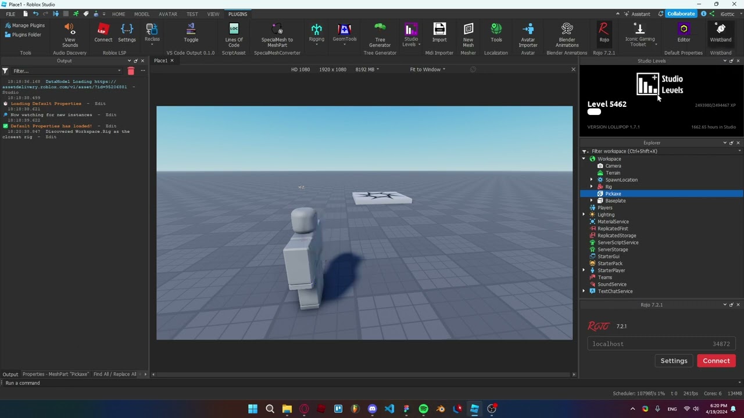The image size is (744, 418).
Task: Open the New Mesh mesher plugin
Action: (468, 35)
